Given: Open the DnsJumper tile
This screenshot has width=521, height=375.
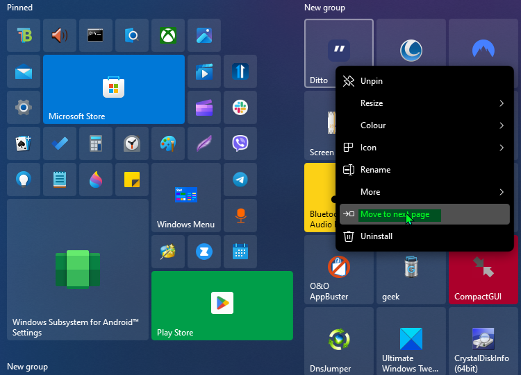Looking at the screenshot, I should tap(339, 341).
